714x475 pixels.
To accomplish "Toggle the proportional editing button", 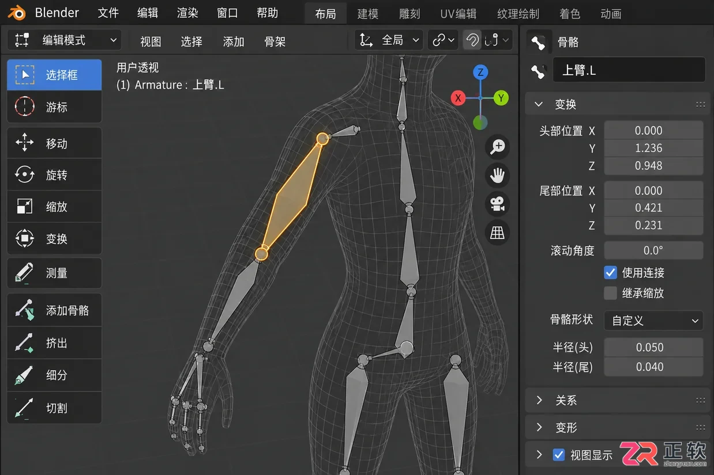I will [492, 40].
